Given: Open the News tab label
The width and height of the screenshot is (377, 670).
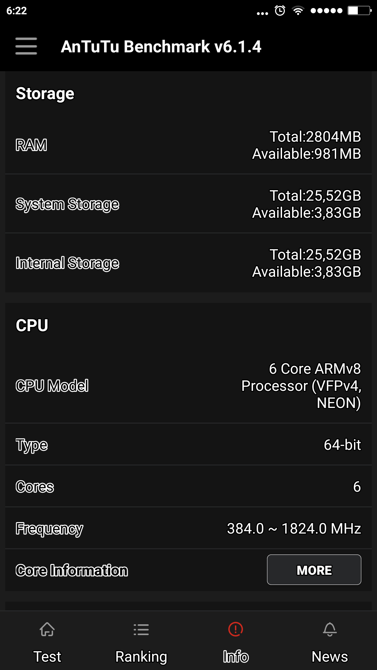Looking at the screenshot, I should pos(330,657).
